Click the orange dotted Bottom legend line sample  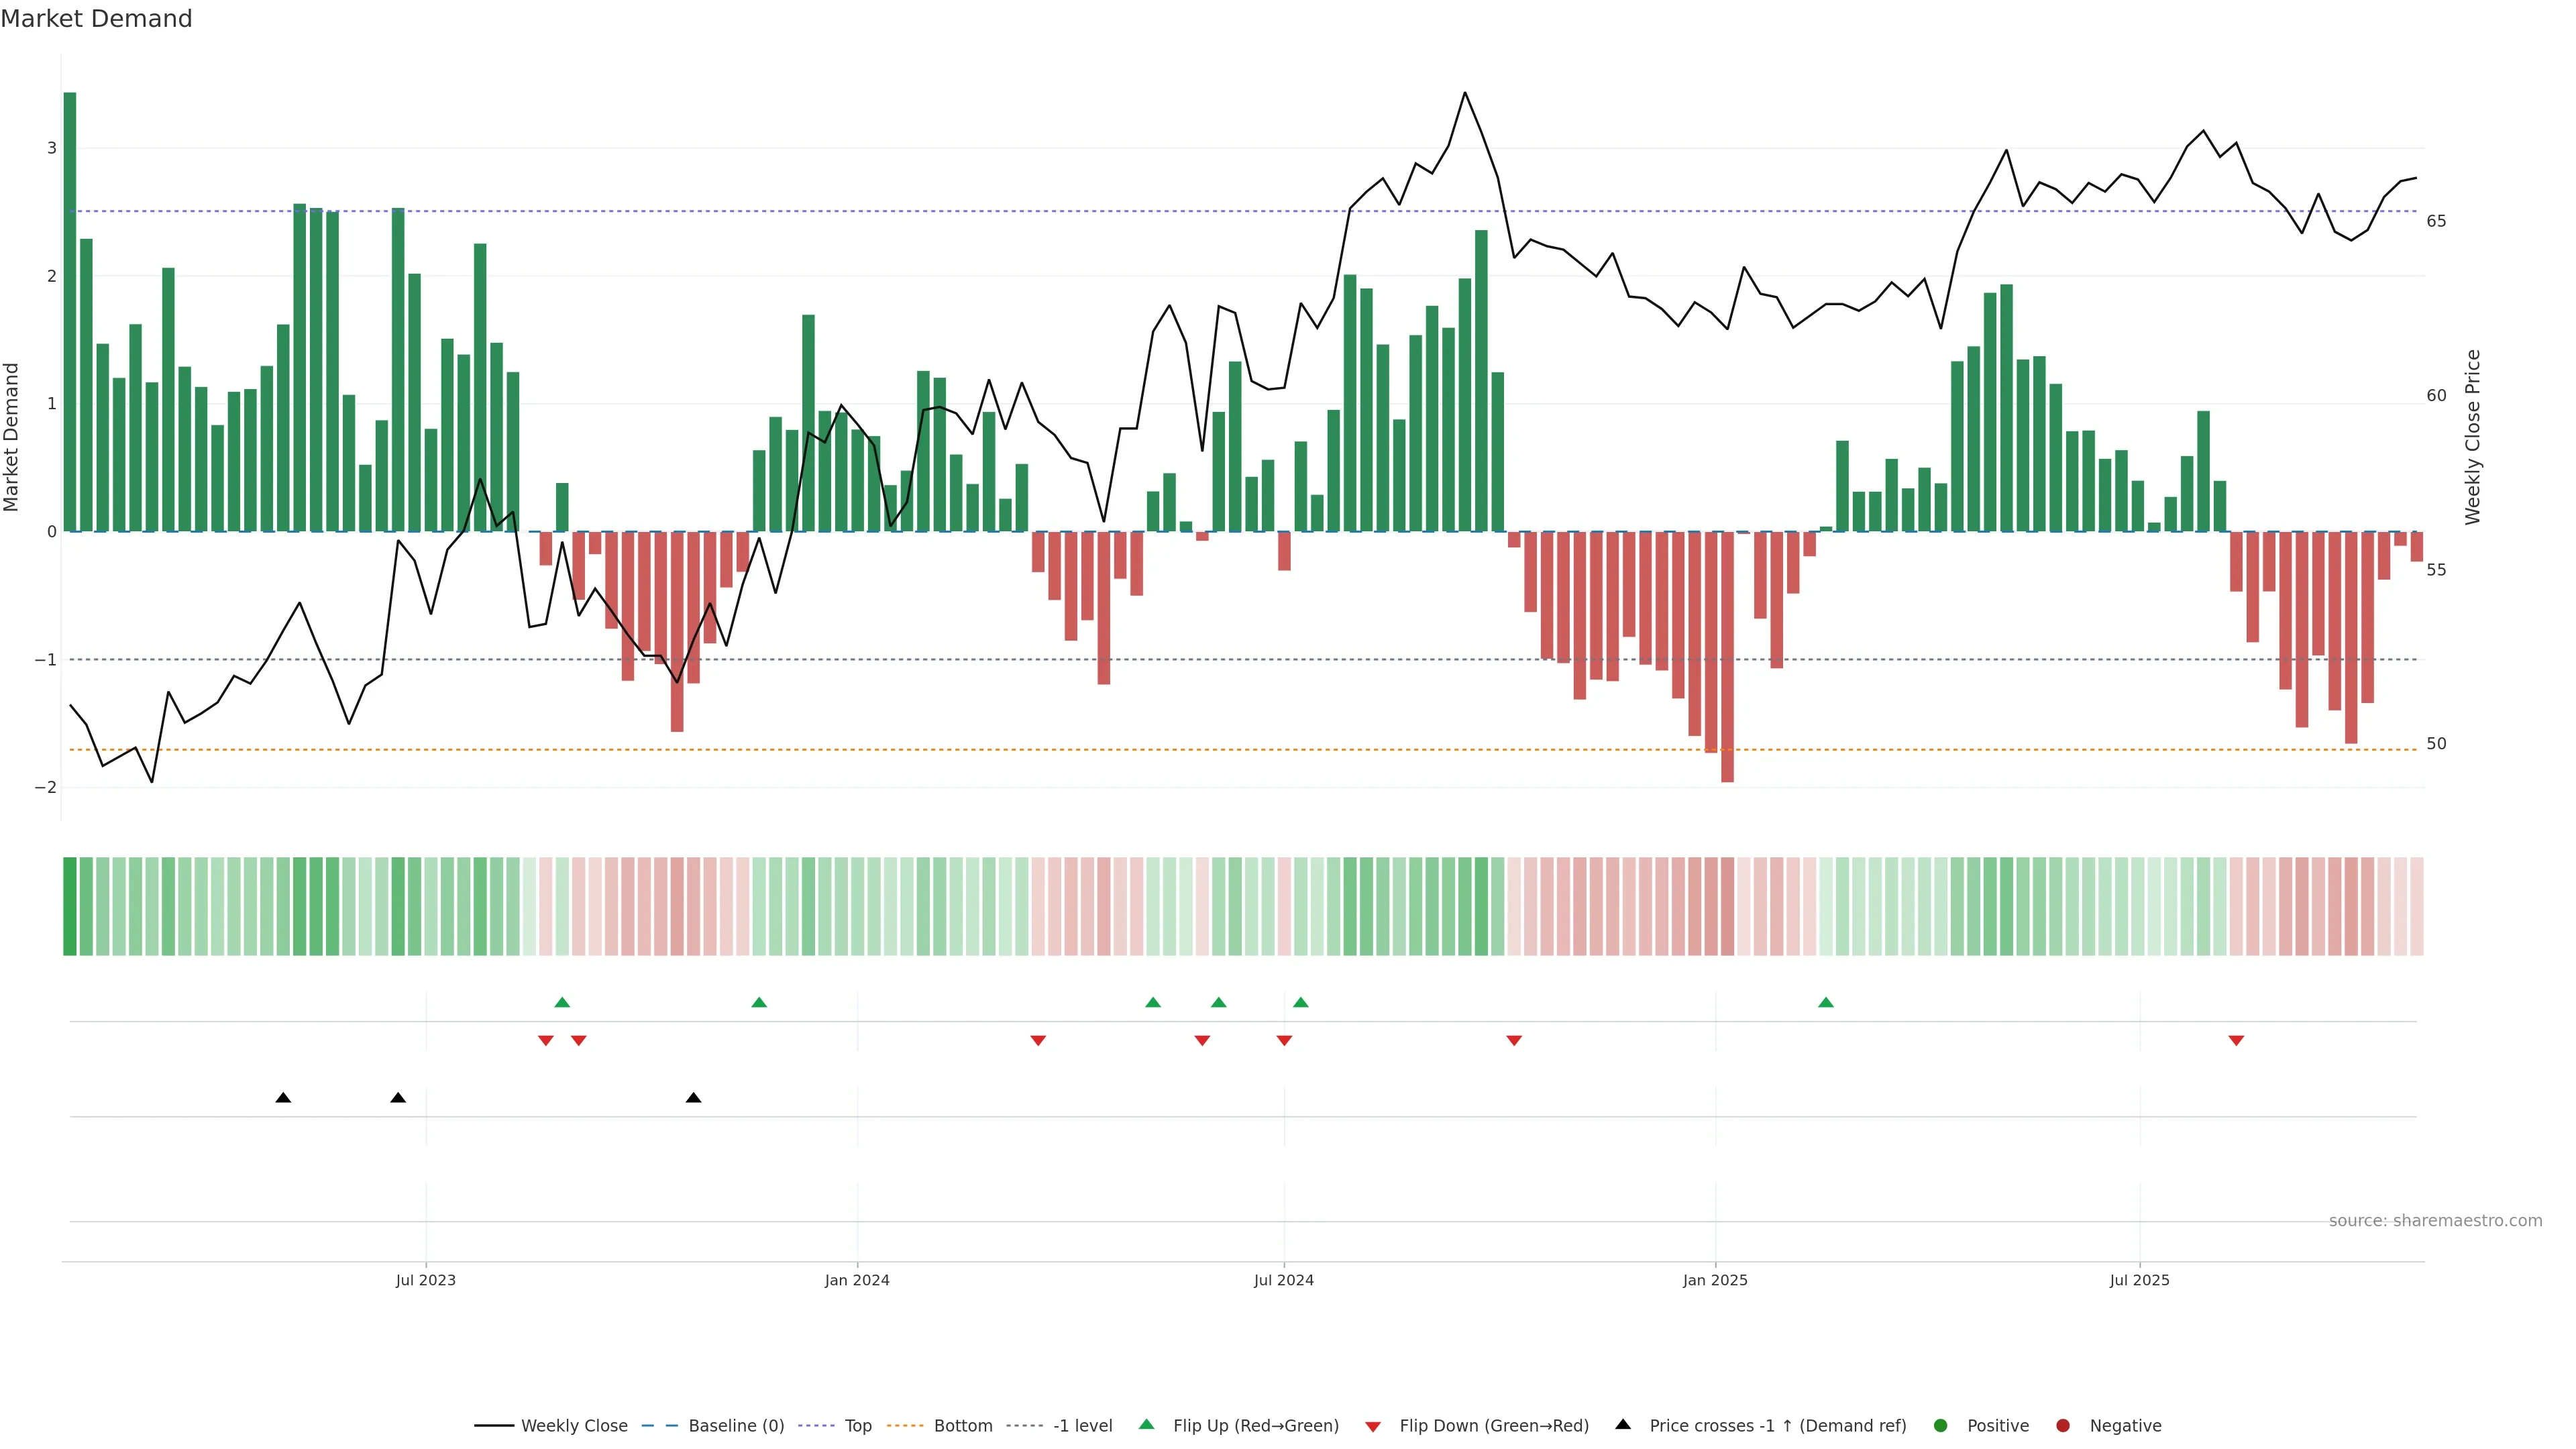[905, 1425]
